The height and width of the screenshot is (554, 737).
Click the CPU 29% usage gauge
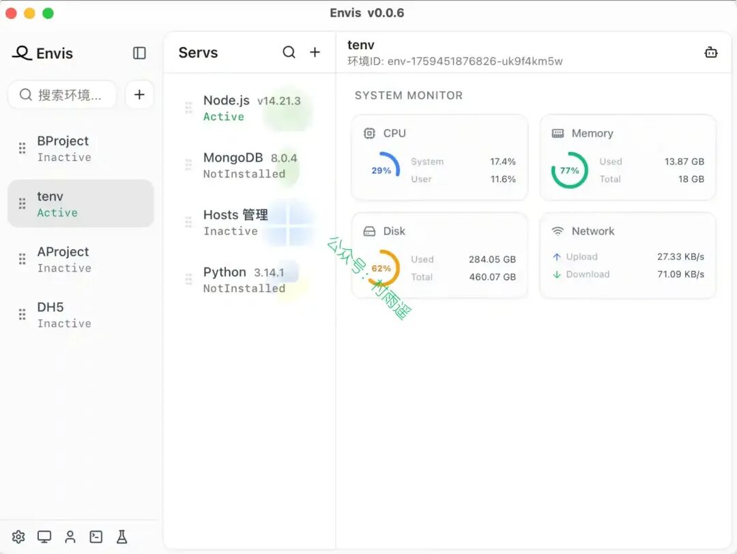point(381,170)
